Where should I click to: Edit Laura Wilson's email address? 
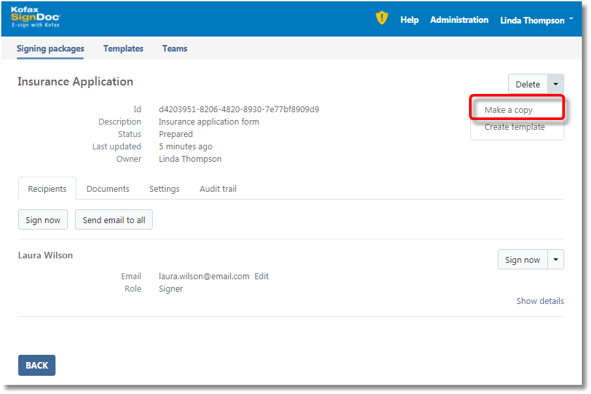click(x=262, y=276)
